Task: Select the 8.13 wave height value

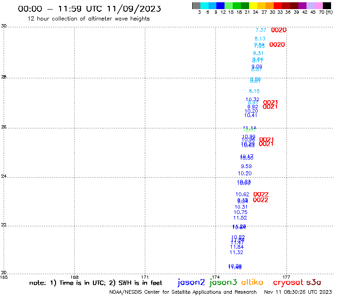Action: pos(260,39)
